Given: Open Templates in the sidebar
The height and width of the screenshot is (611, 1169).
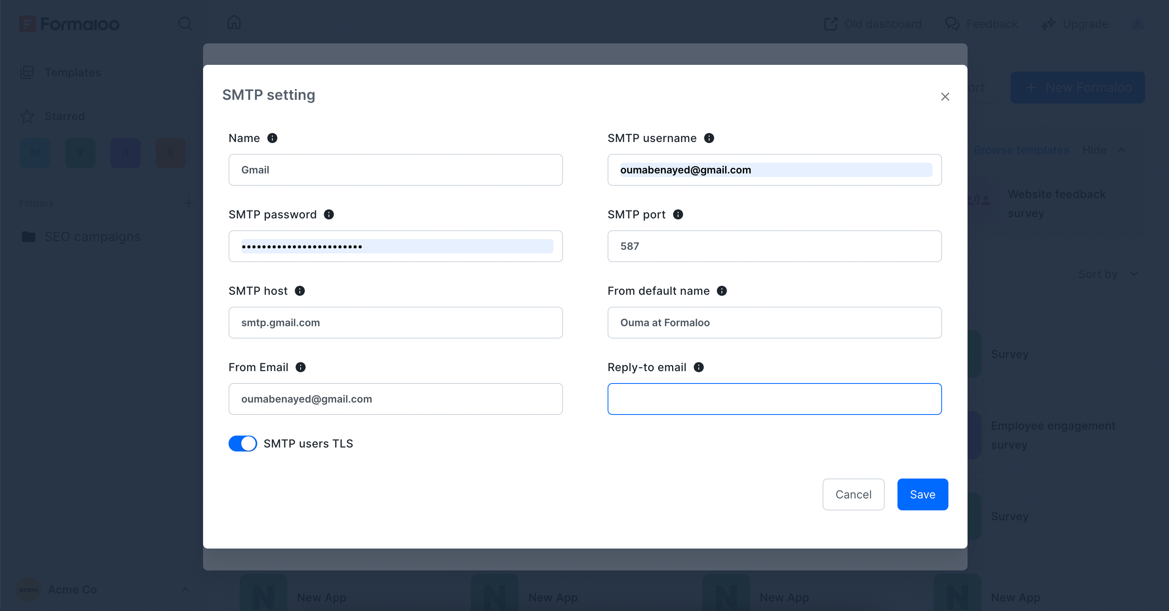Looking at the screenshot, I should pyautogui.click(x=61, y=72).
